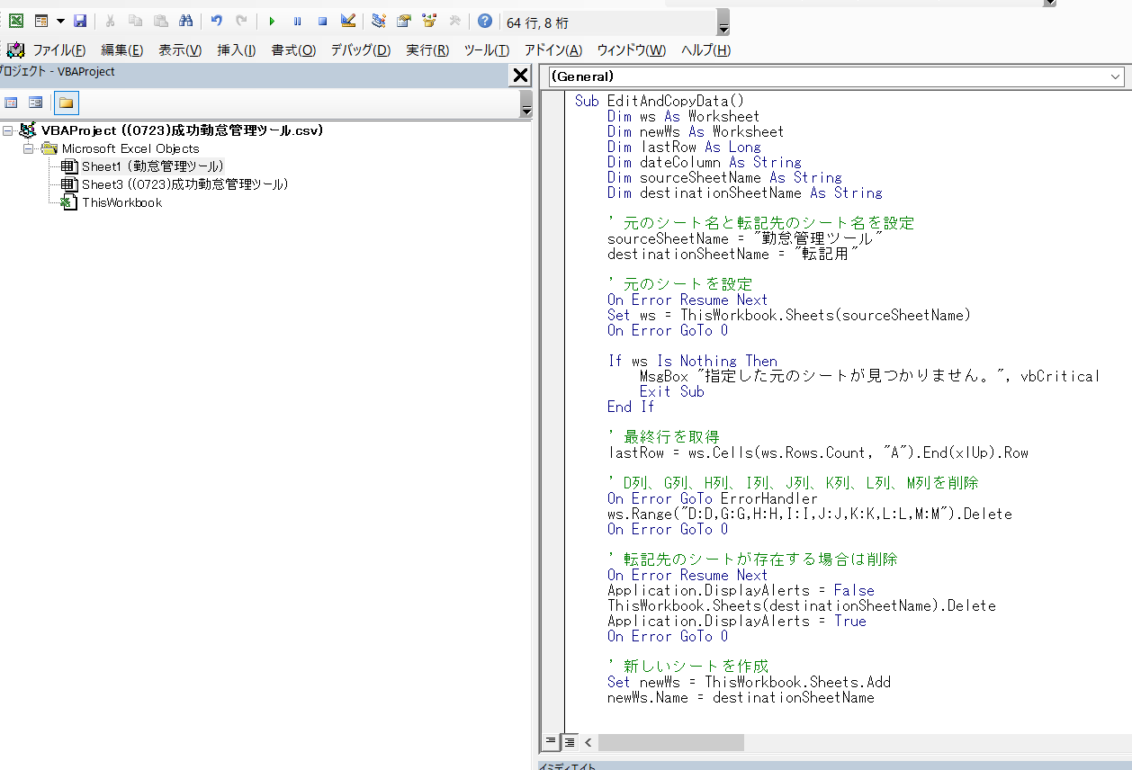Click the code window horizontal scrollbar thumb
Image resolution: width=1132 pixels, height=770 pixels.
coord(671,742)
